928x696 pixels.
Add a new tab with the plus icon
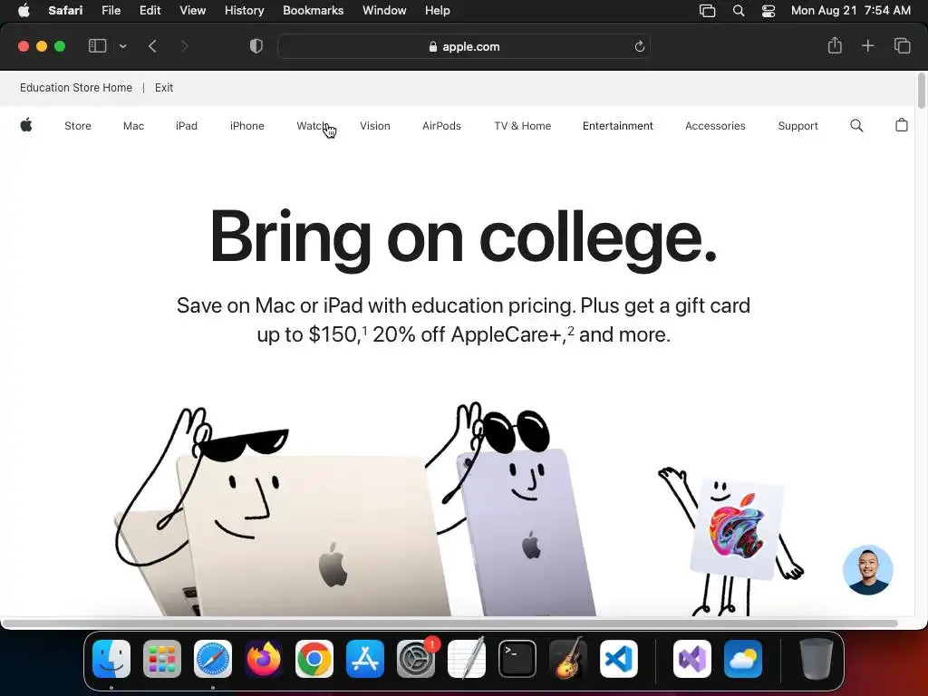click(867, 45)
